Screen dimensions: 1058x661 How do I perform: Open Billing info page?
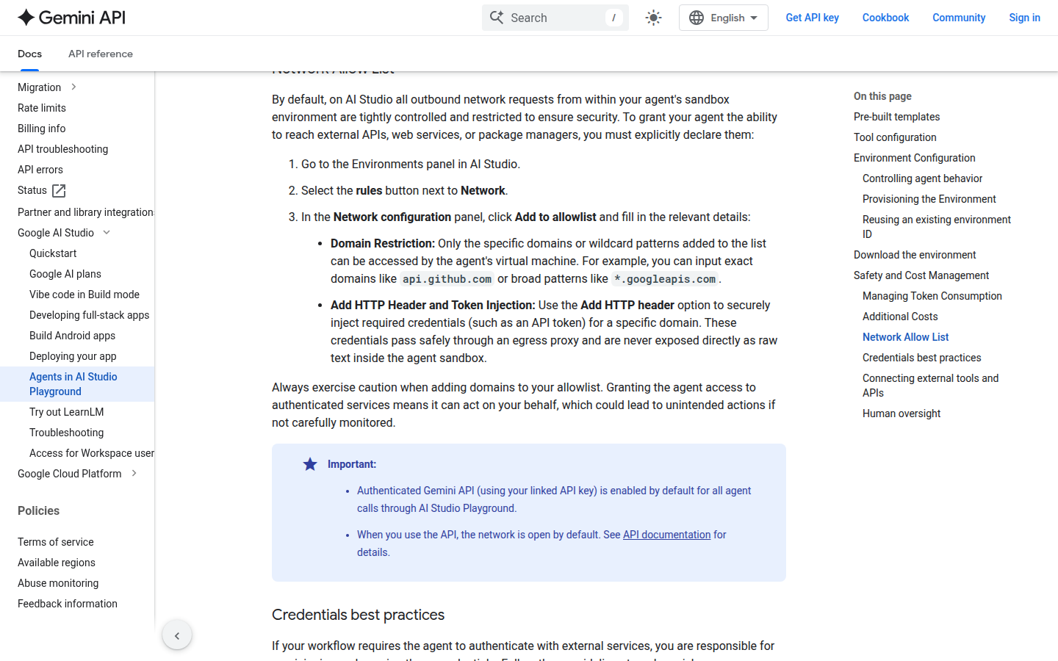coord(41,129)
